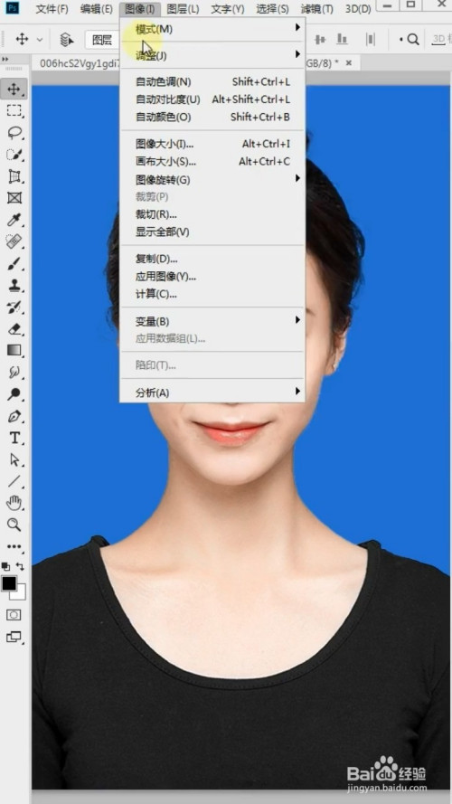Click the 图像(I) menu header

pyautogui.click(x=139, y=9)
